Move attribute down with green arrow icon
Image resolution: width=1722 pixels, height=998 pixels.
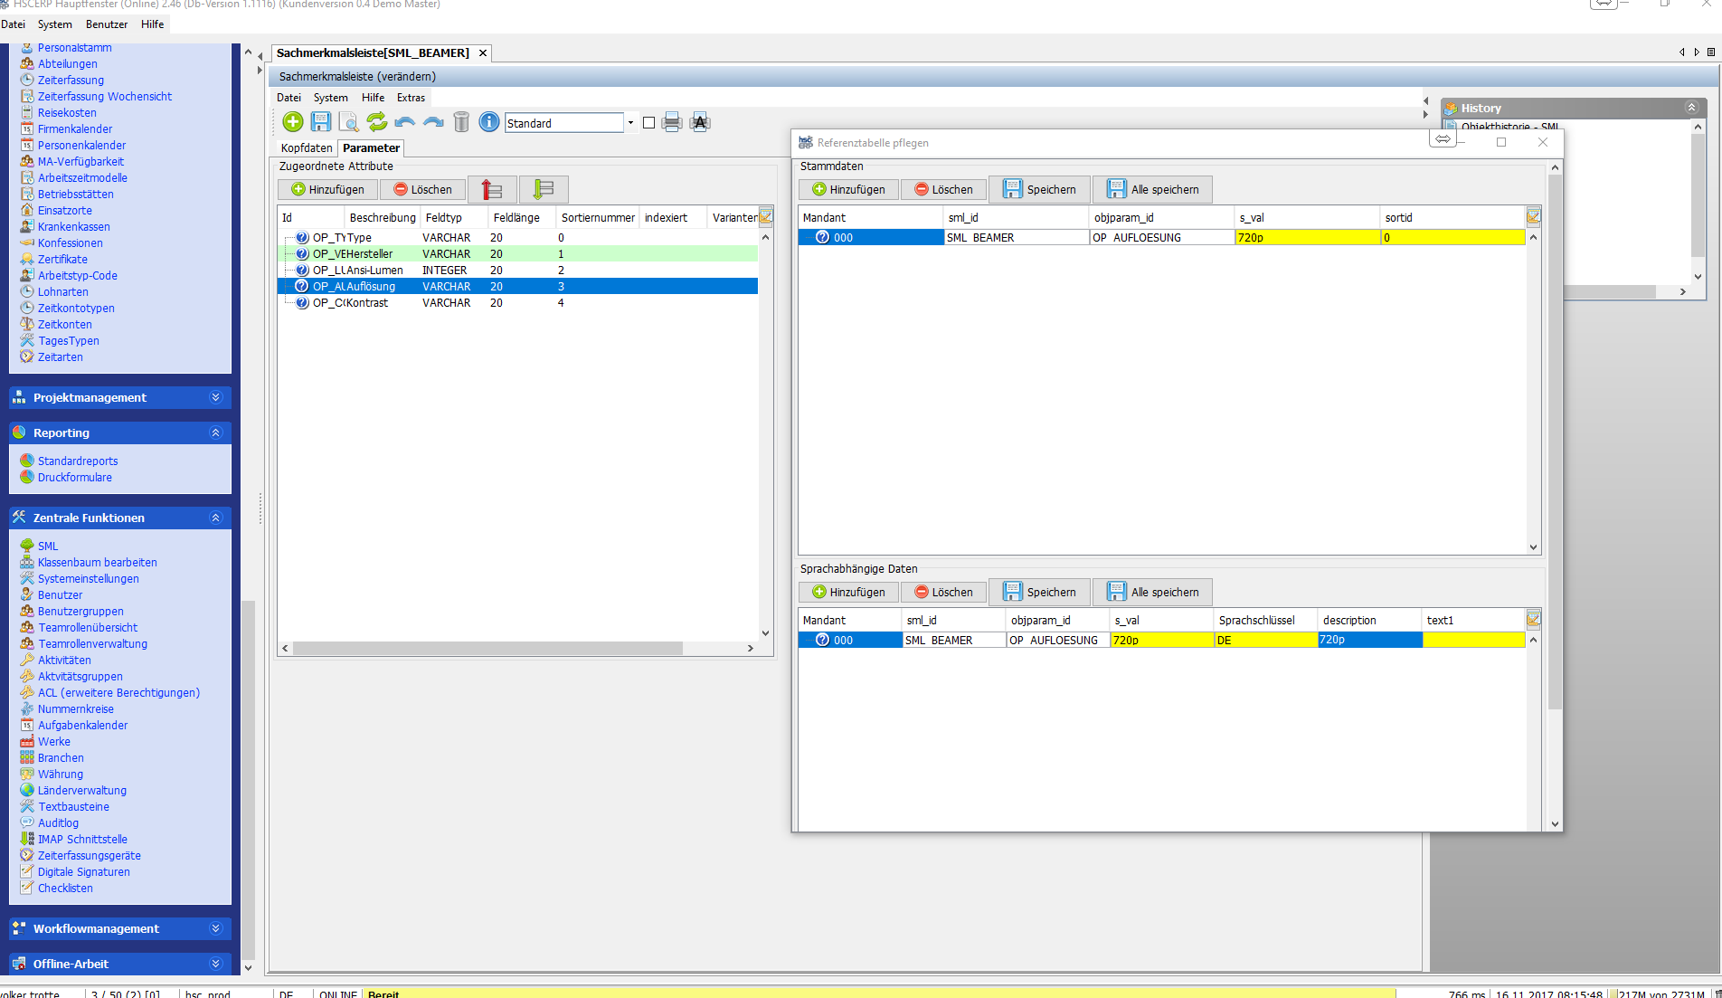pyautogui.click(x=543, y=189)
